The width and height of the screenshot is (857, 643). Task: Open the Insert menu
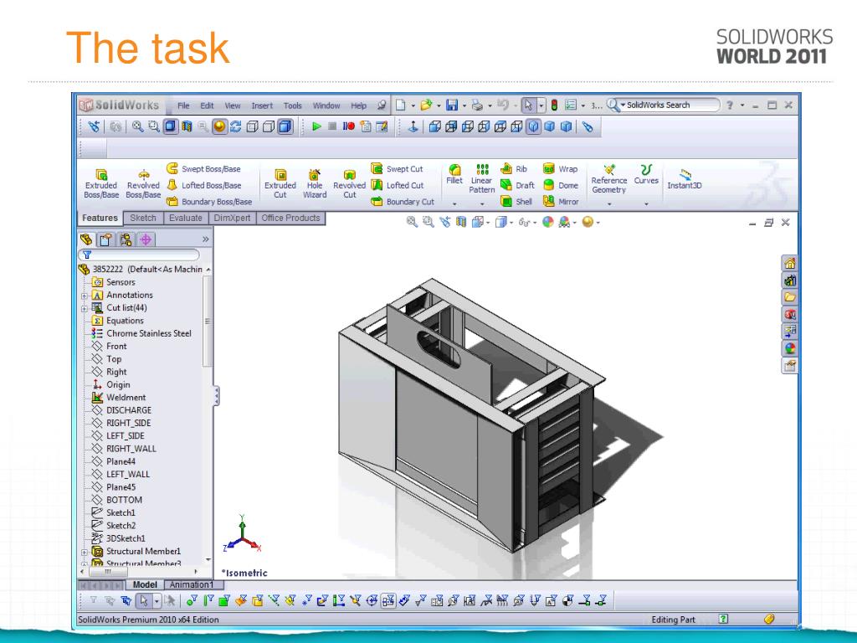(262, 105)
